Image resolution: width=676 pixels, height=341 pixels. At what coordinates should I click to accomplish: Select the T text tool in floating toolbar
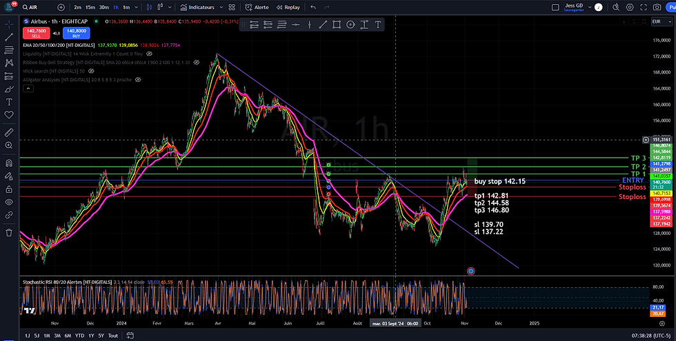point(378,25)
